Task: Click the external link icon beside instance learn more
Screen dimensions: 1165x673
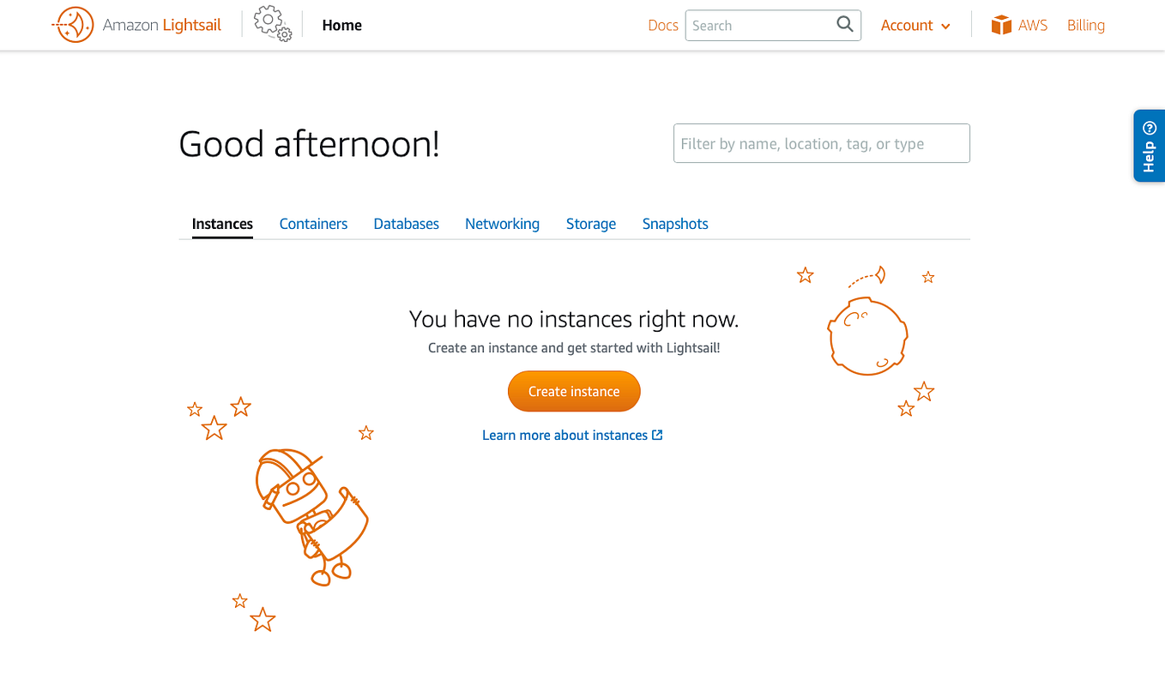Action: (x=657, y=435)
